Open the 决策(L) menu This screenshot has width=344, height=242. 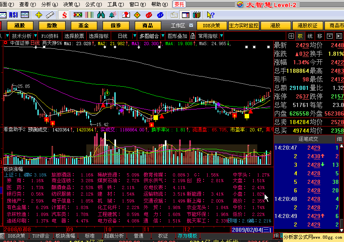point(72,4)
